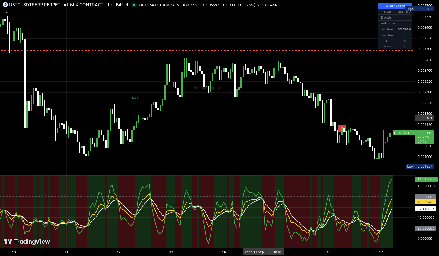Click the TF value 60 cell

(404, 41)
